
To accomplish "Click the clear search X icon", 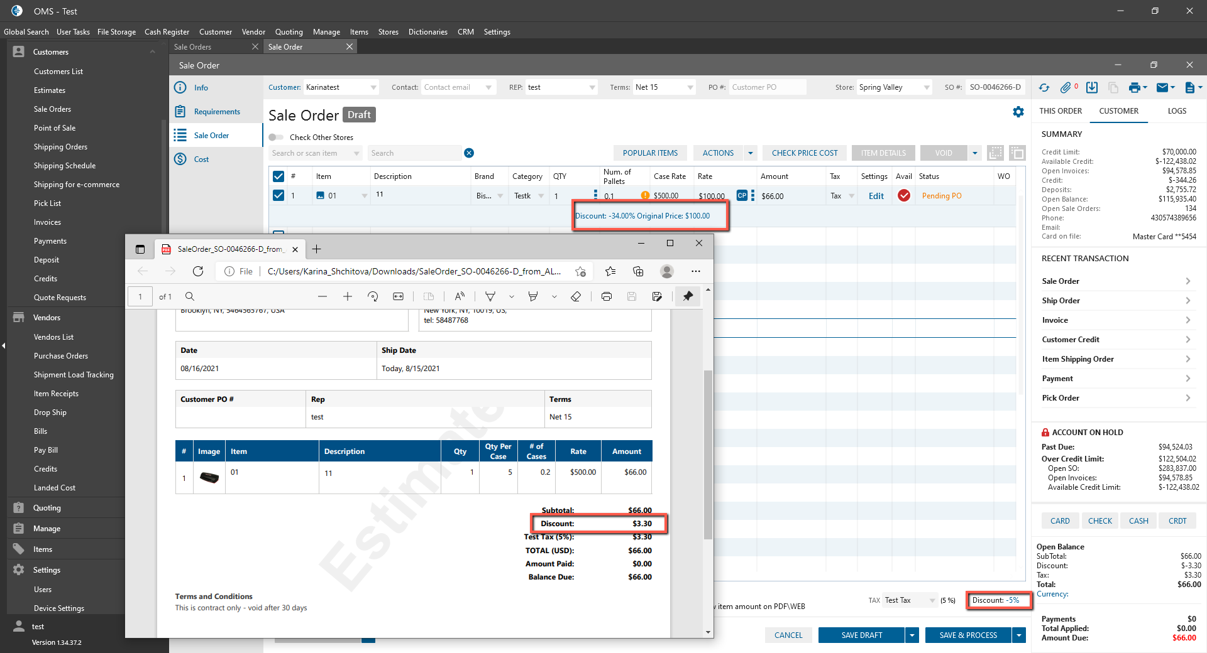I will (x=469, y=153).
